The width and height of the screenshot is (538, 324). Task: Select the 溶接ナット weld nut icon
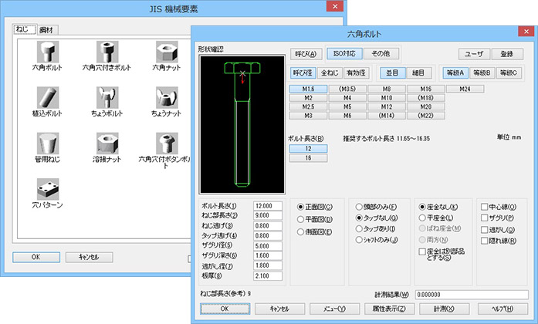tap(106, 143)
